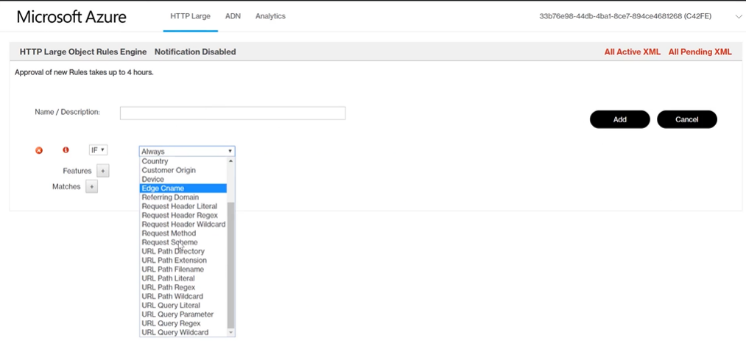746x363 pixels.
Task: Click the Features label
Action: coord(77,171)
